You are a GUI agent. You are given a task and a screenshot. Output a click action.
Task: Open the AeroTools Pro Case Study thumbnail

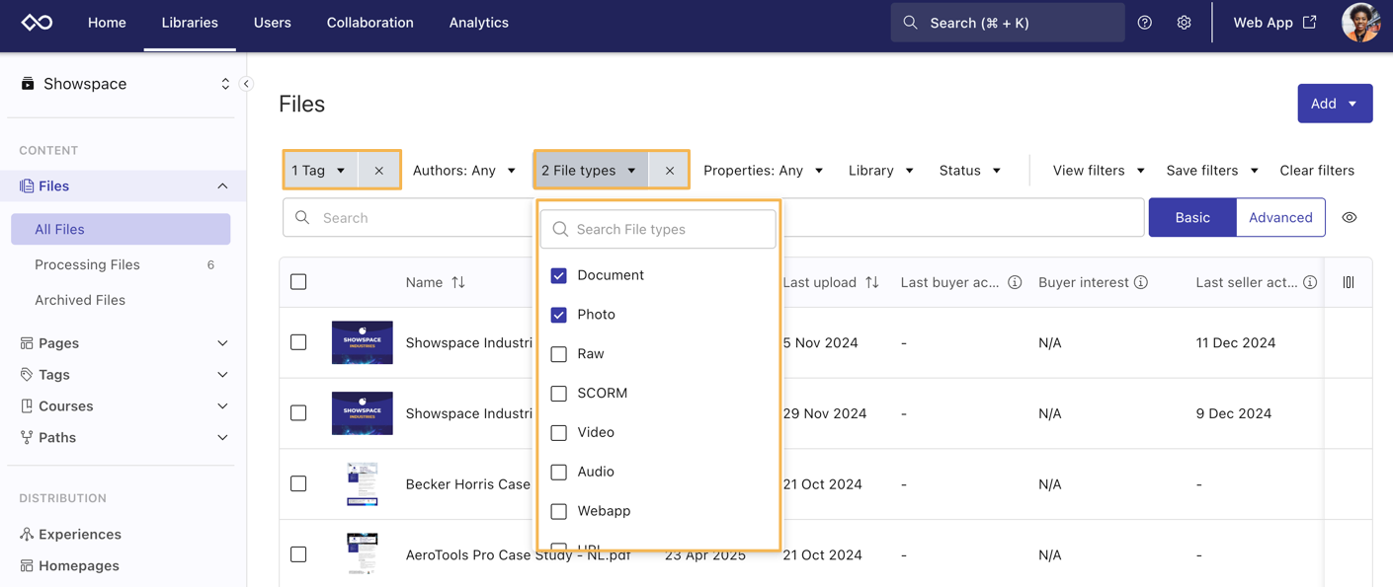363,554
